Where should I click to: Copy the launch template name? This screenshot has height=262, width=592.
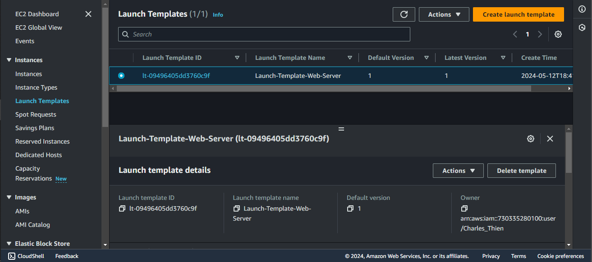[x=236, y=208]
